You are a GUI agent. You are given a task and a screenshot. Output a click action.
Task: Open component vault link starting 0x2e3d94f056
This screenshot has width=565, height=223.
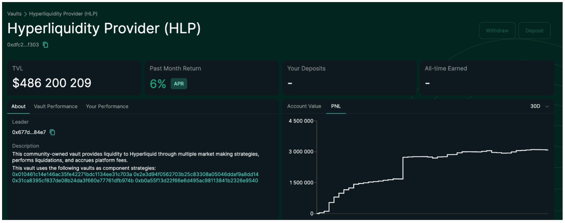[196, 174]
